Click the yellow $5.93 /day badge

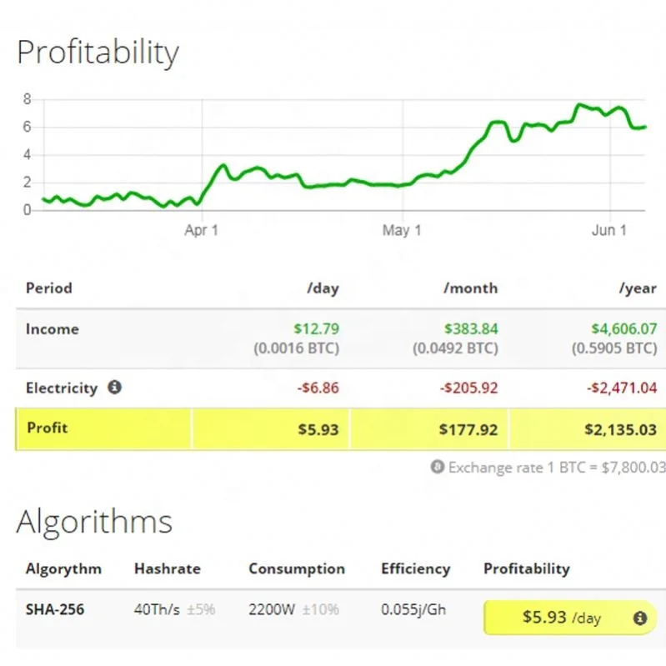click(560, 618)
